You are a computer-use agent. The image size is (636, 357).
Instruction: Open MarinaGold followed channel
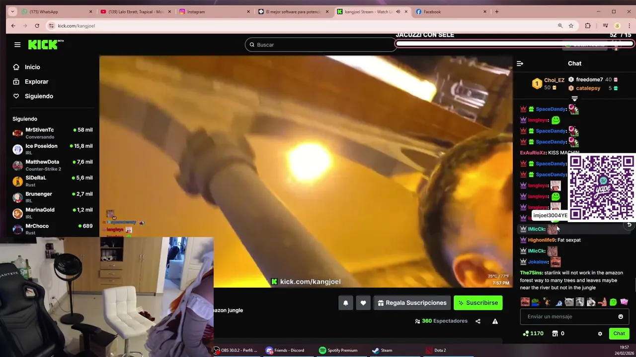tap(52, 213)
